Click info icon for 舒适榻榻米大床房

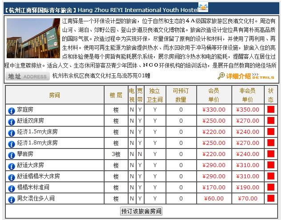pyautogui.click(x=11, y=178)
